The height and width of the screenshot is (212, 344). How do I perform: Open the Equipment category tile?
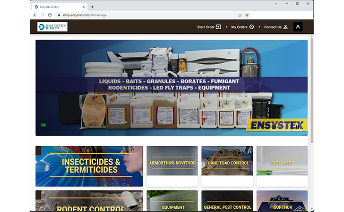[172, 201]
